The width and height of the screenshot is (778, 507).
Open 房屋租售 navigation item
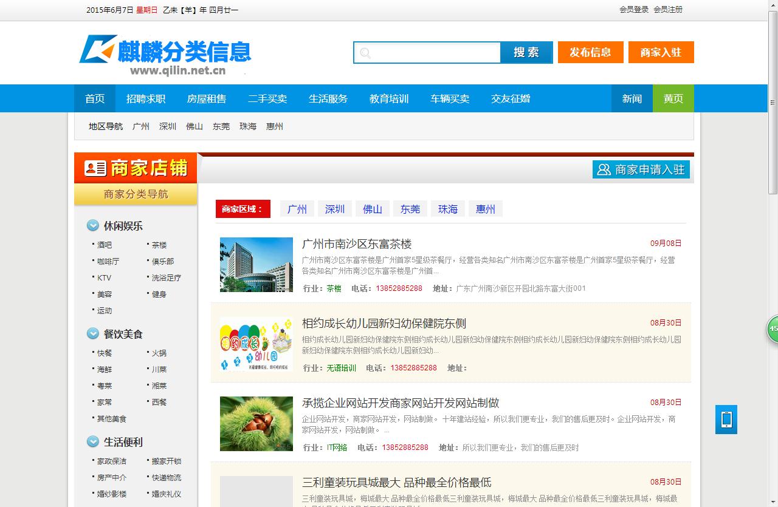[207, 98]
